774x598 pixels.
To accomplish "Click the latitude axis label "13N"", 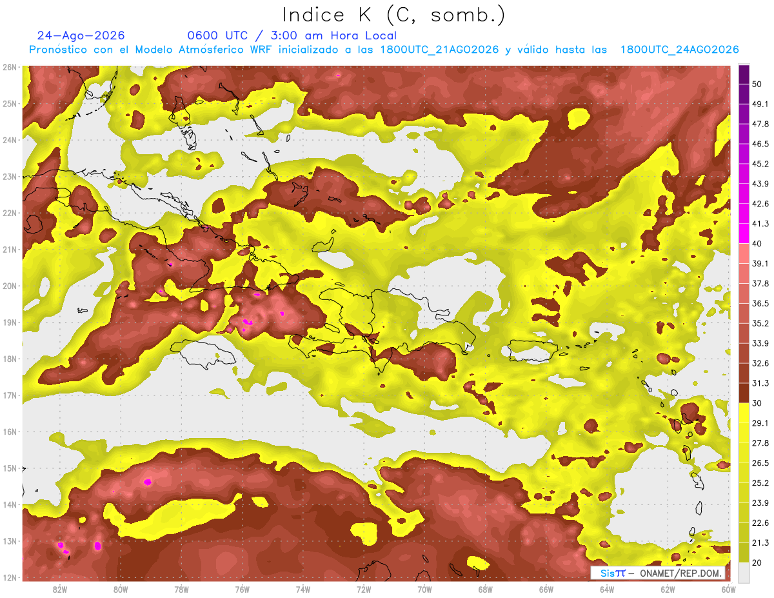I will [x=10, y=541].
